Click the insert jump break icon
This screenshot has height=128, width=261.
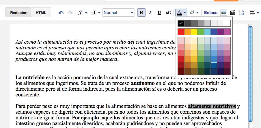[x=241, y=13]
